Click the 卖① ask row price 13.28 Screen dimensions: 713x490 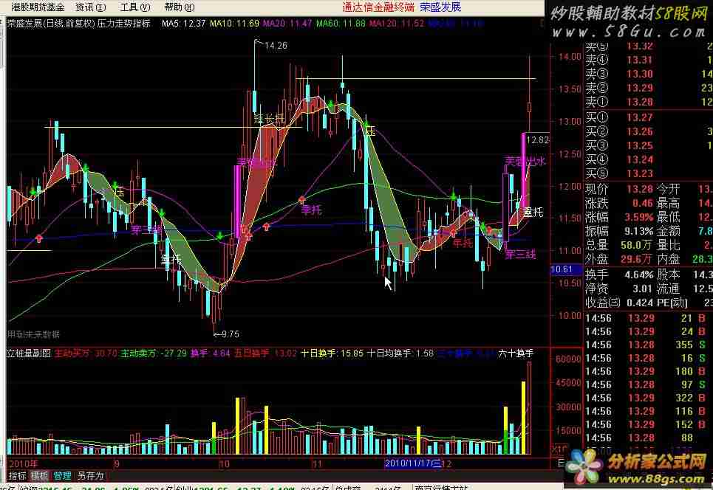pyautogui.click(x=640, y=102)
